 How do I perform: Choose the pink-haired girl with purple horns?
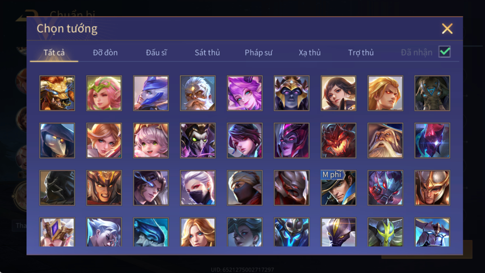point(245,93)
